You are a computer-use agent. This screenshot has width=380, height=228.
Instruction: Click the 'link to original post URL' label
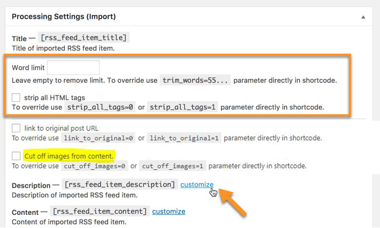click(x=61, y=128)
